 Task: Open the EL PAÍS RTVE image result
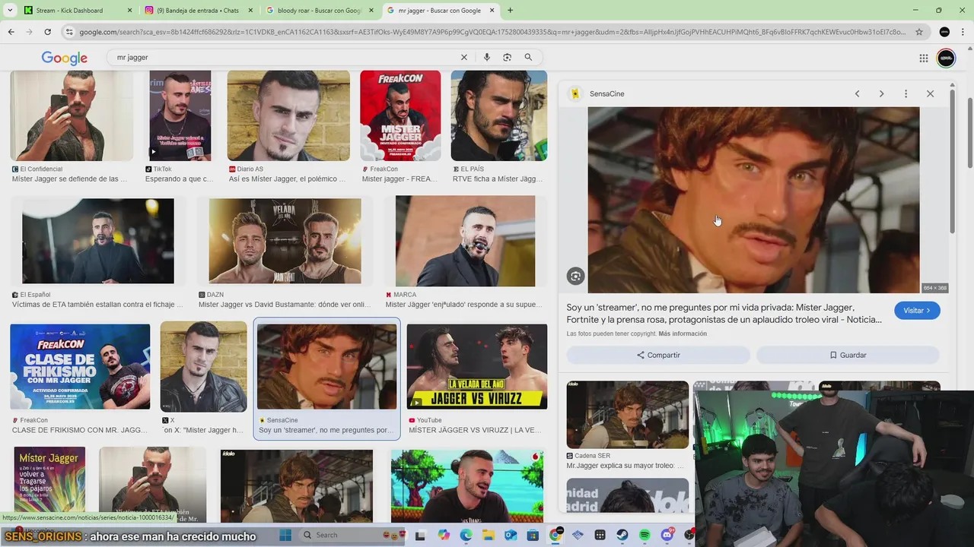click(x=498, y=115)
